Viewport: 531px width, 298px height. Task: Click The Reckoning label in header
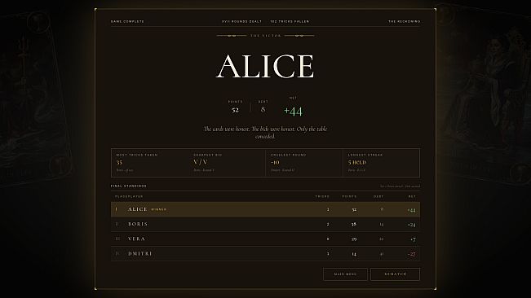click(x=404, y=21)
